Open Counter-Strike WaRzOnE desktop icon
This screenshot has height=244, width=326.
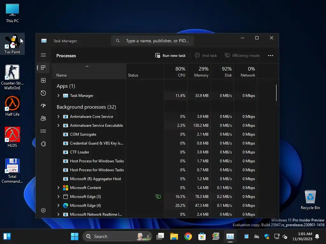[12, 77]
